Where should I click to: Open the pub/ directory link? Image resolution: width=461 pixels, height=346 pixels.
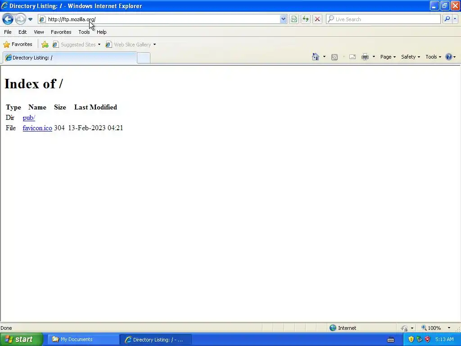(29, 118)
